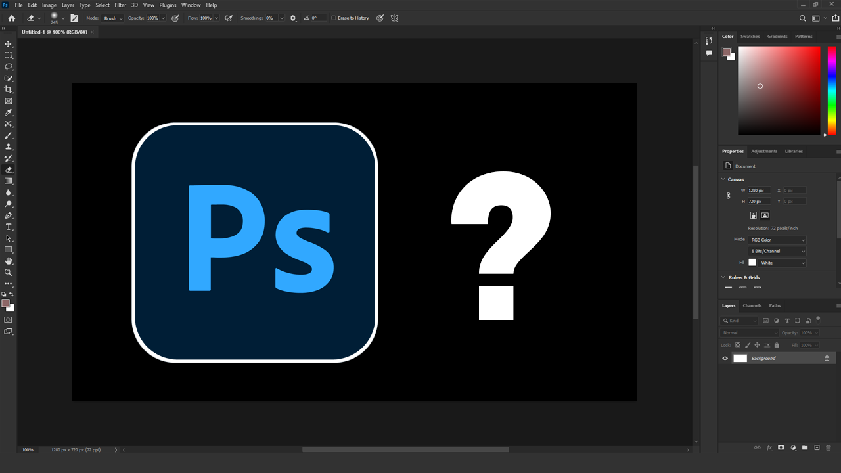
Task: Create new fill or adjustment layer
Action: [793, 447]
